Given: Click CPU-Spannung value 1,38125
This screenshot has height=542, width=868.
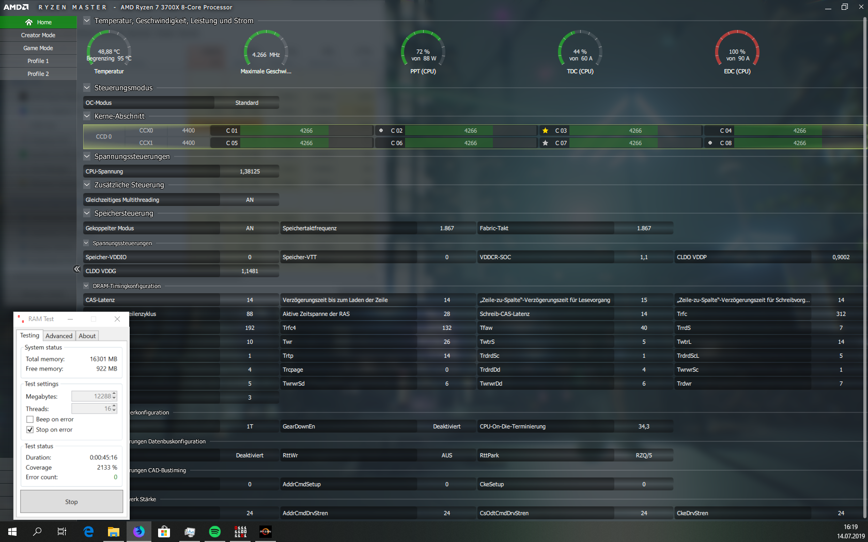Looking at the screenshot, I should coord(250,171).
